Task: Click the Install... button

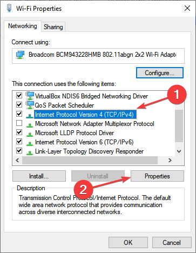Action: (39, 176)
